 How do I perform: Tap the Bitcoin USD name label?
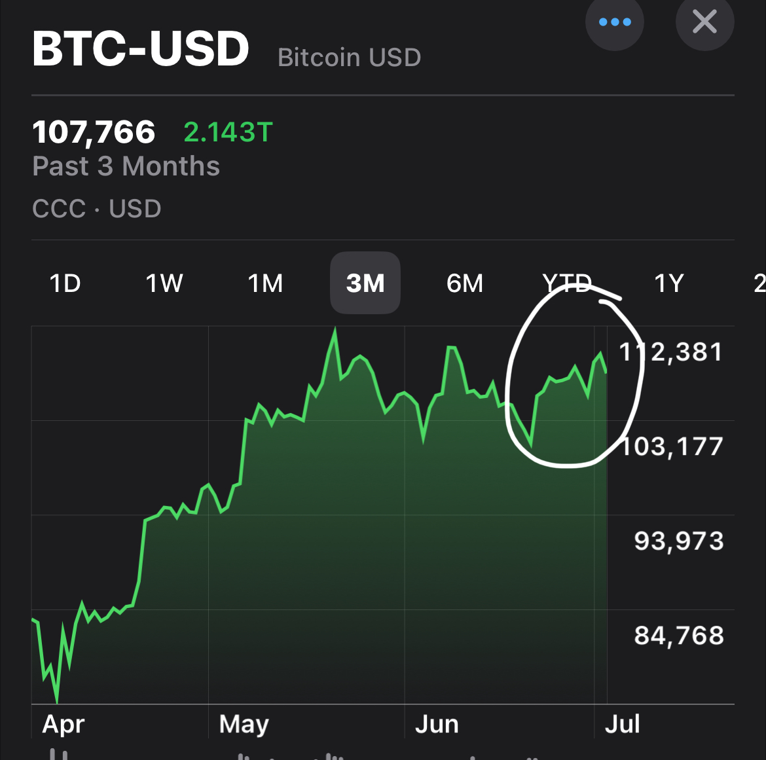(x=350, y=58)
